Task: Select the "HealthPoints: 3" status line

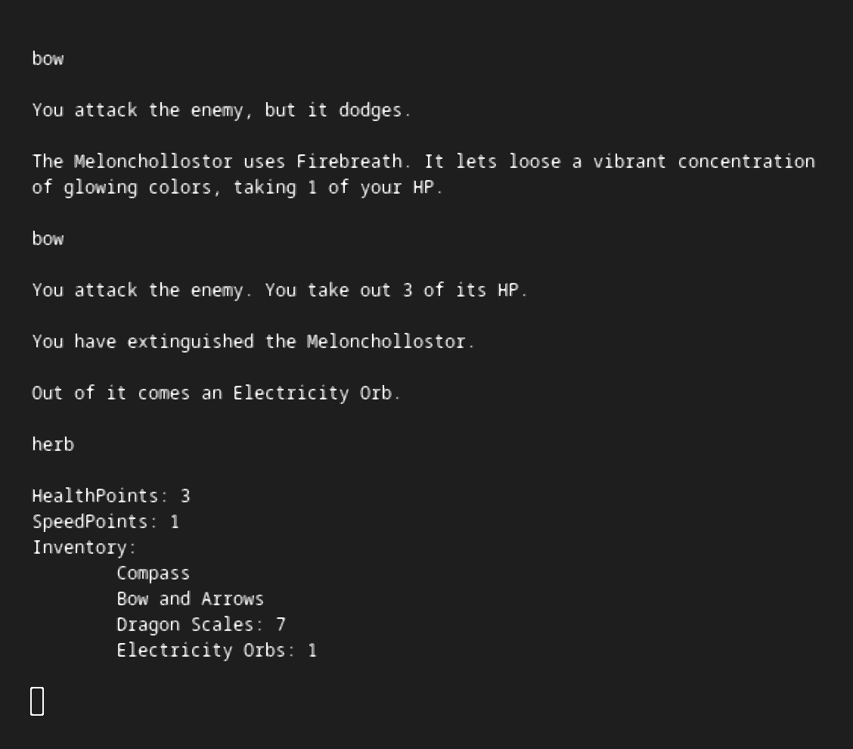Action: 110,496
